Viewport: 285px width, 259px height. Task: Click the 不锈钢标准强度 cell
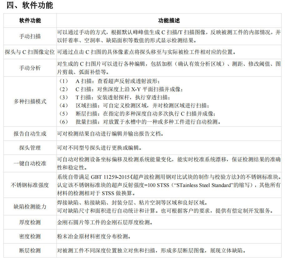(30, 185)
